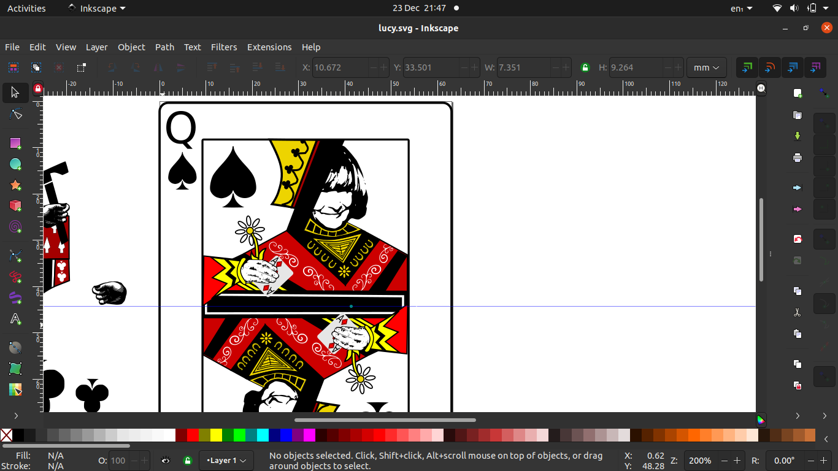Viewport: 838px width, 471px height.
Task: Toggle the enable snapping button
Action: [x=825, y=93]
